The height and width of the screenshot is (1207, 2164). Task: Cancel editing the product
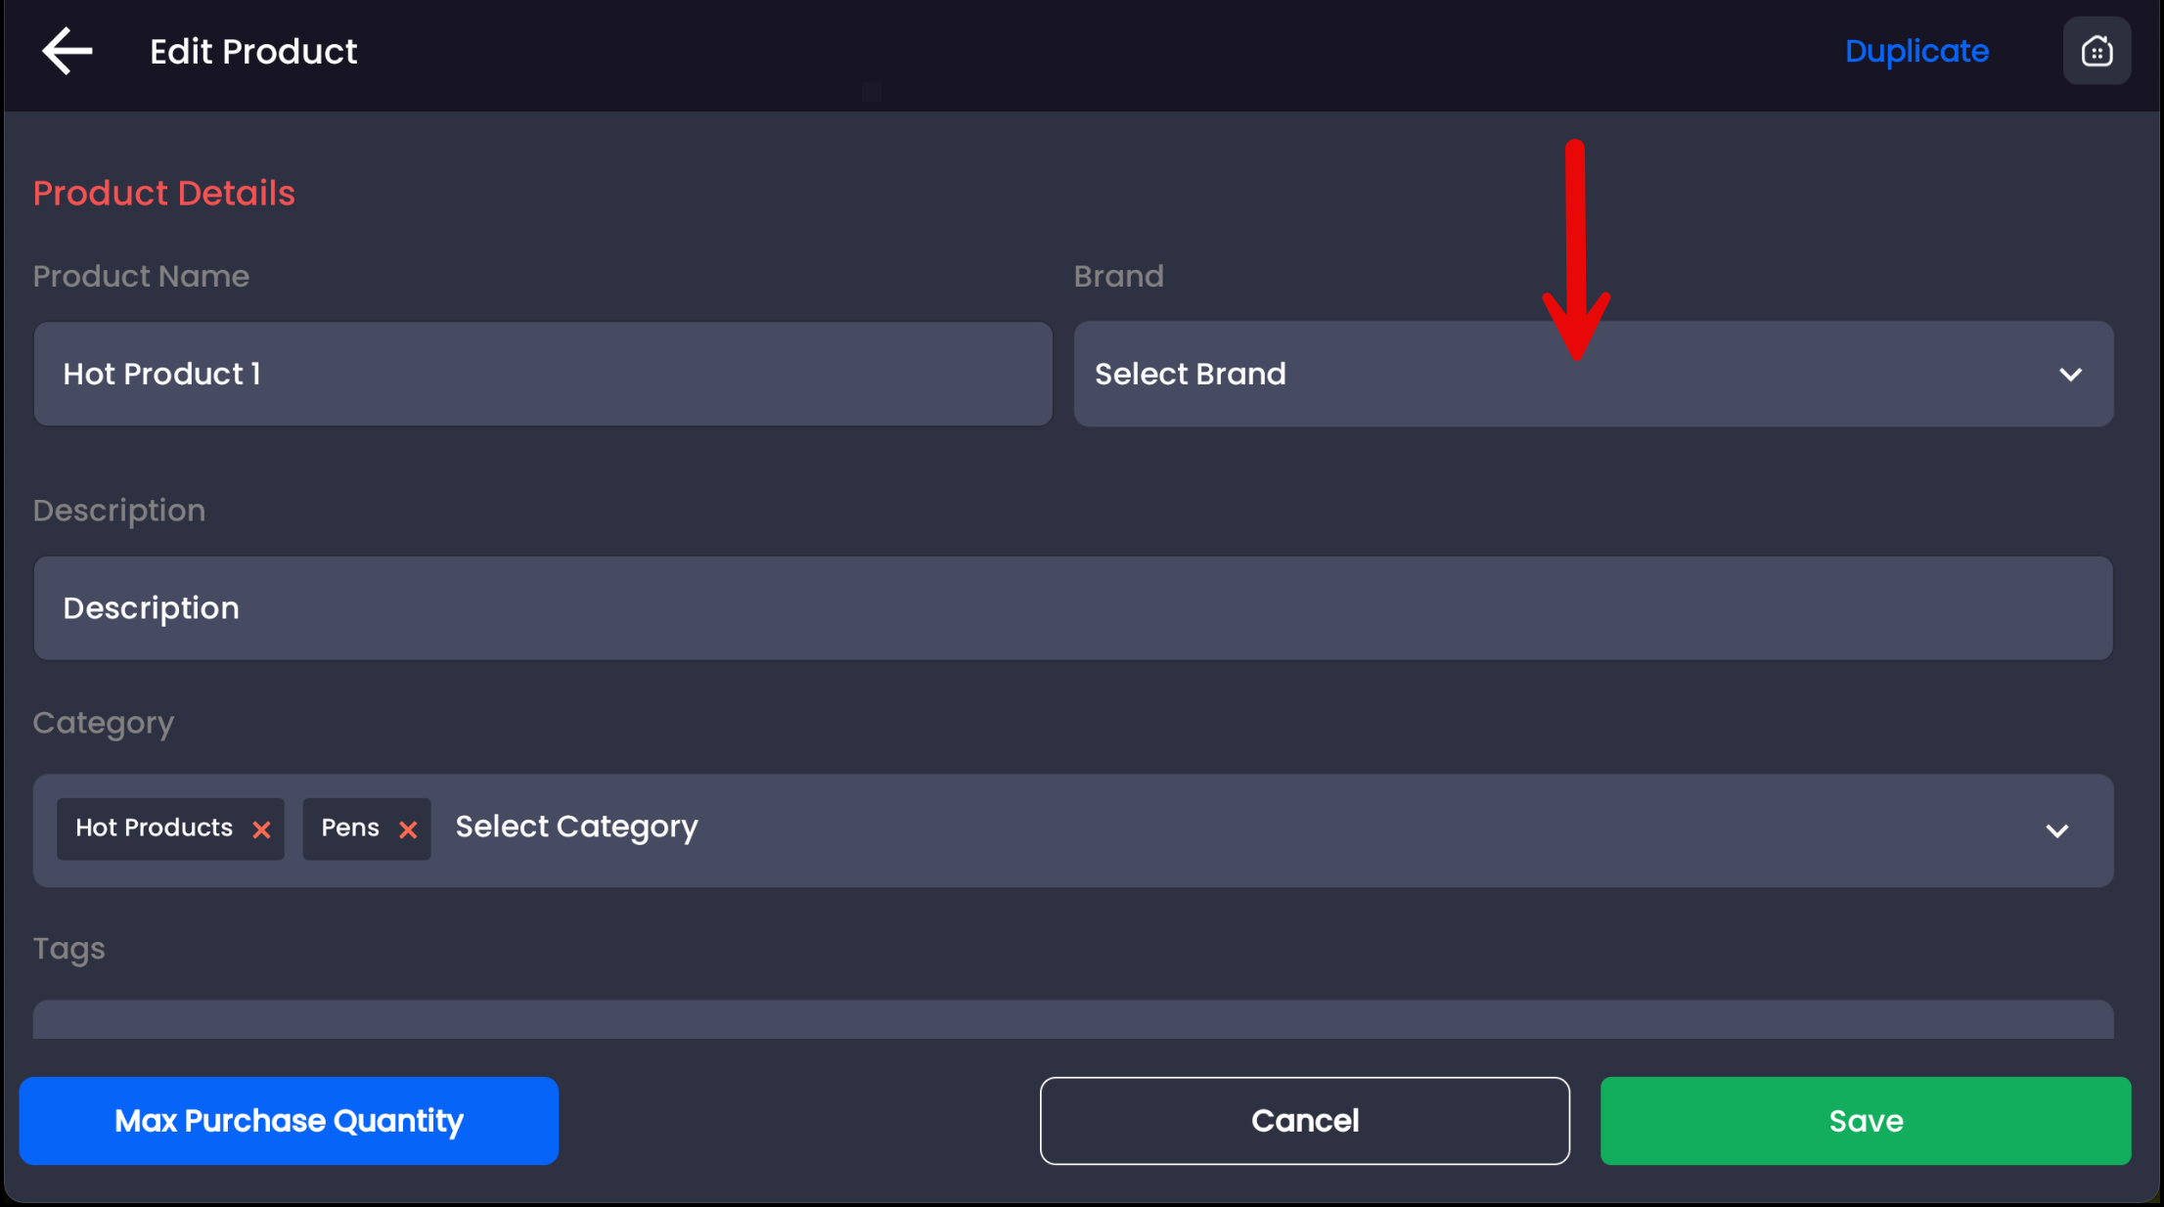point(1304,1121)
